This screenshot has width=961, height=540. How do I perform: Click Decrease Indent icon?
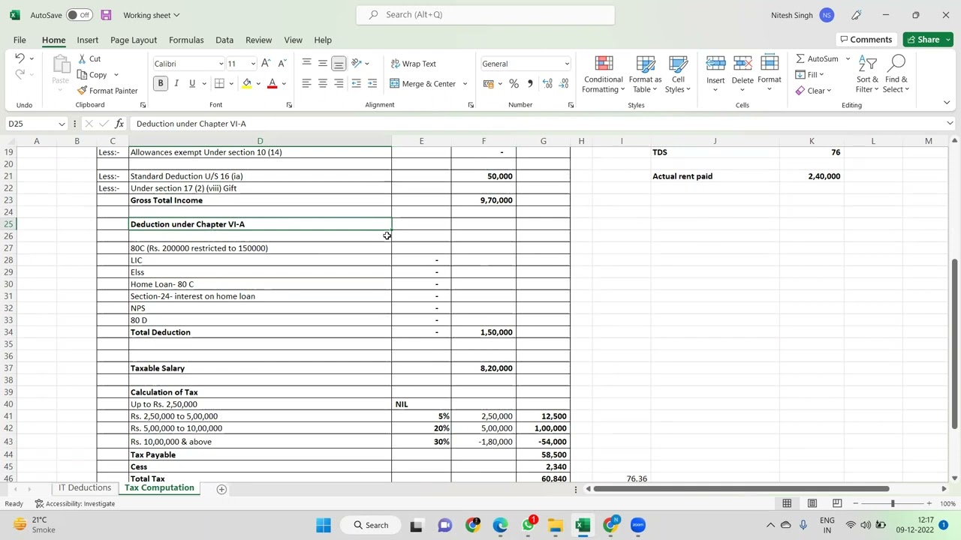(x=356, y=83)
